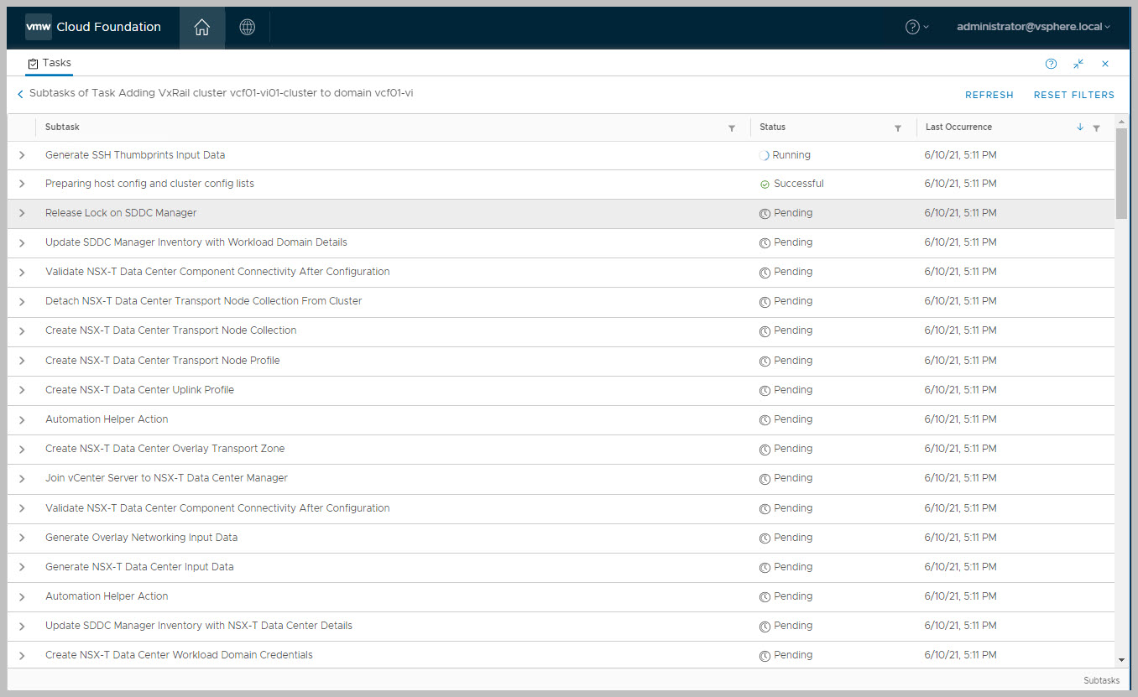Go back from subtasks using back arrow
This screenshot has height=697, width=1138.
20,95
